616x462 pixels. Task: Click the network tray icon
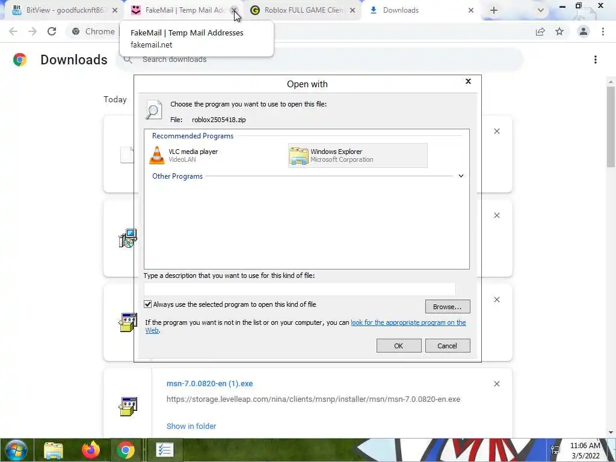[x=555, y=450]
